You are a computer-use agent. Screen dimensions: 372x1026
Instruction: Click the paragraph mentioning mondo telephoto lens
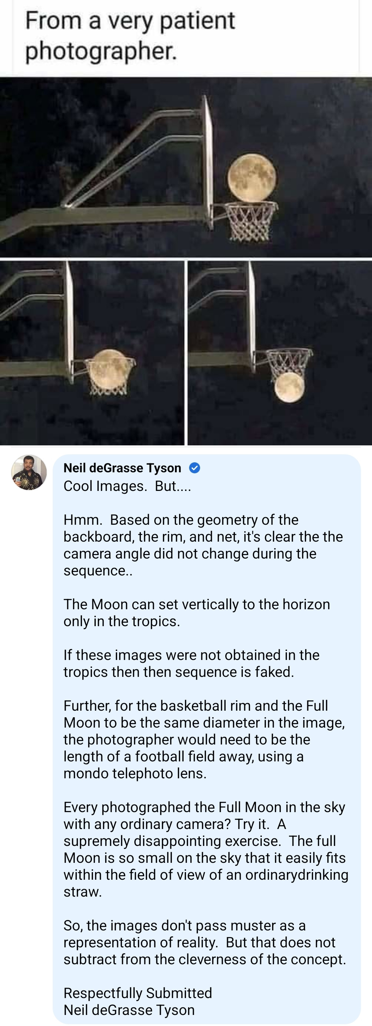pyautogui.click(x=204, y=739)
